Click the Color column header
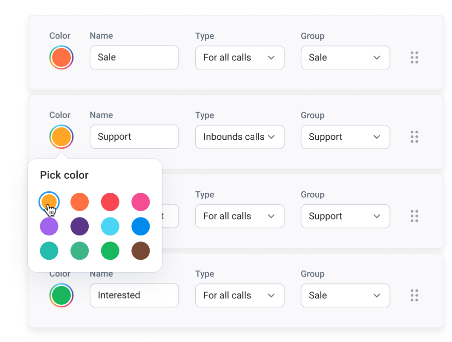Image resolution: width=452 pixels, height=342 pixels. (59, 36)
